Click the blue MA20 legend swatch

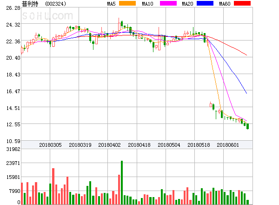(x=205, y=3)
